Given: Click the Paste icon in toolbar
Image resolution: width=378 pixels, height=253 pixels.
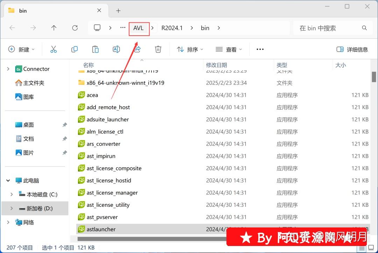Looking at the screenshot, I should tap(95, 49).
